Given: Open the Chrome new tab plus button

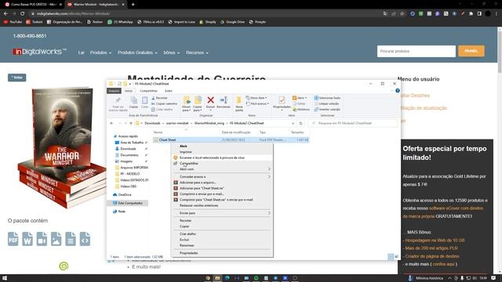Looking at the screenshot, I should [x=133, y=5].
